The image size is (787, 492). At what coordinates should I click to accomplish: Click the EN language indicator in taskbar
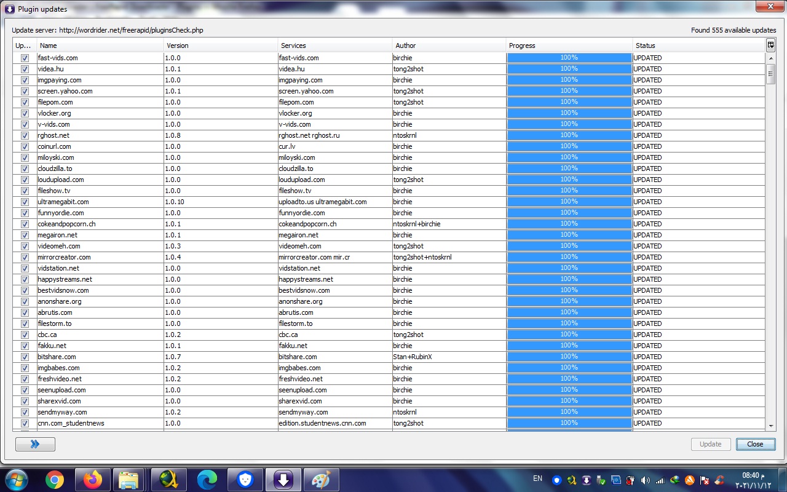point(537,478)
